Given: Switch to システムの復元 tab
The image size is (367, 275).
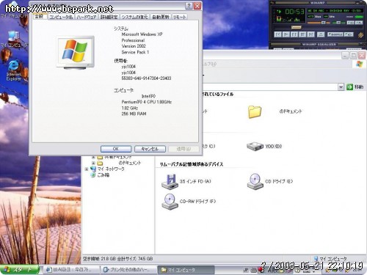Looking at the screenshot, I should (135, 17).
